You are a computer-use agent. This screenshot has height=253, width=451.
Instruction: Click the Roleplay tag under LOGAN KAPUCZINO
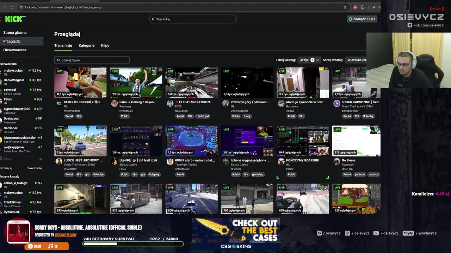coord(368,116)
